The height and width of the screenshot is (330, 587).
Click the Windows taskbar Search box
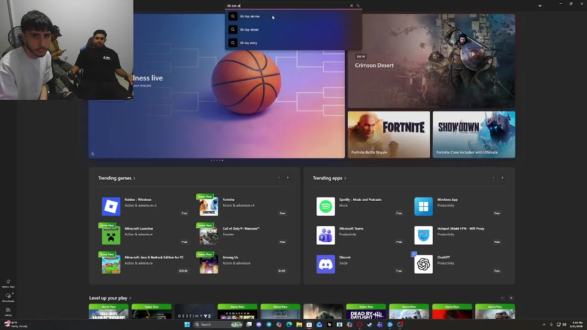[x=218, y=324]
